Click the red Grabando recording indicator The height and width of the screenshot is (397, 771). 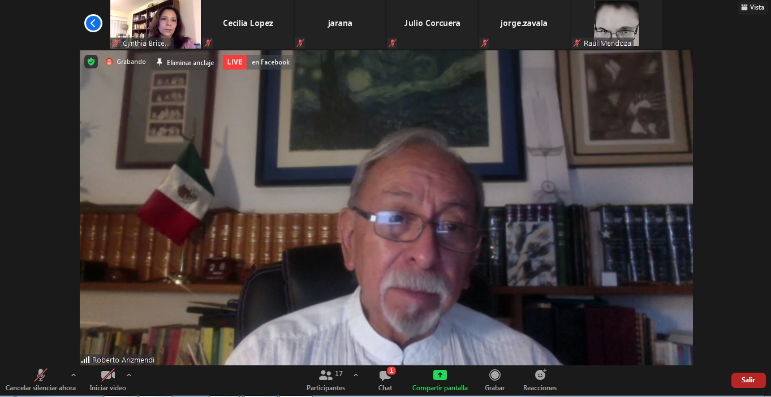(109, 62)
